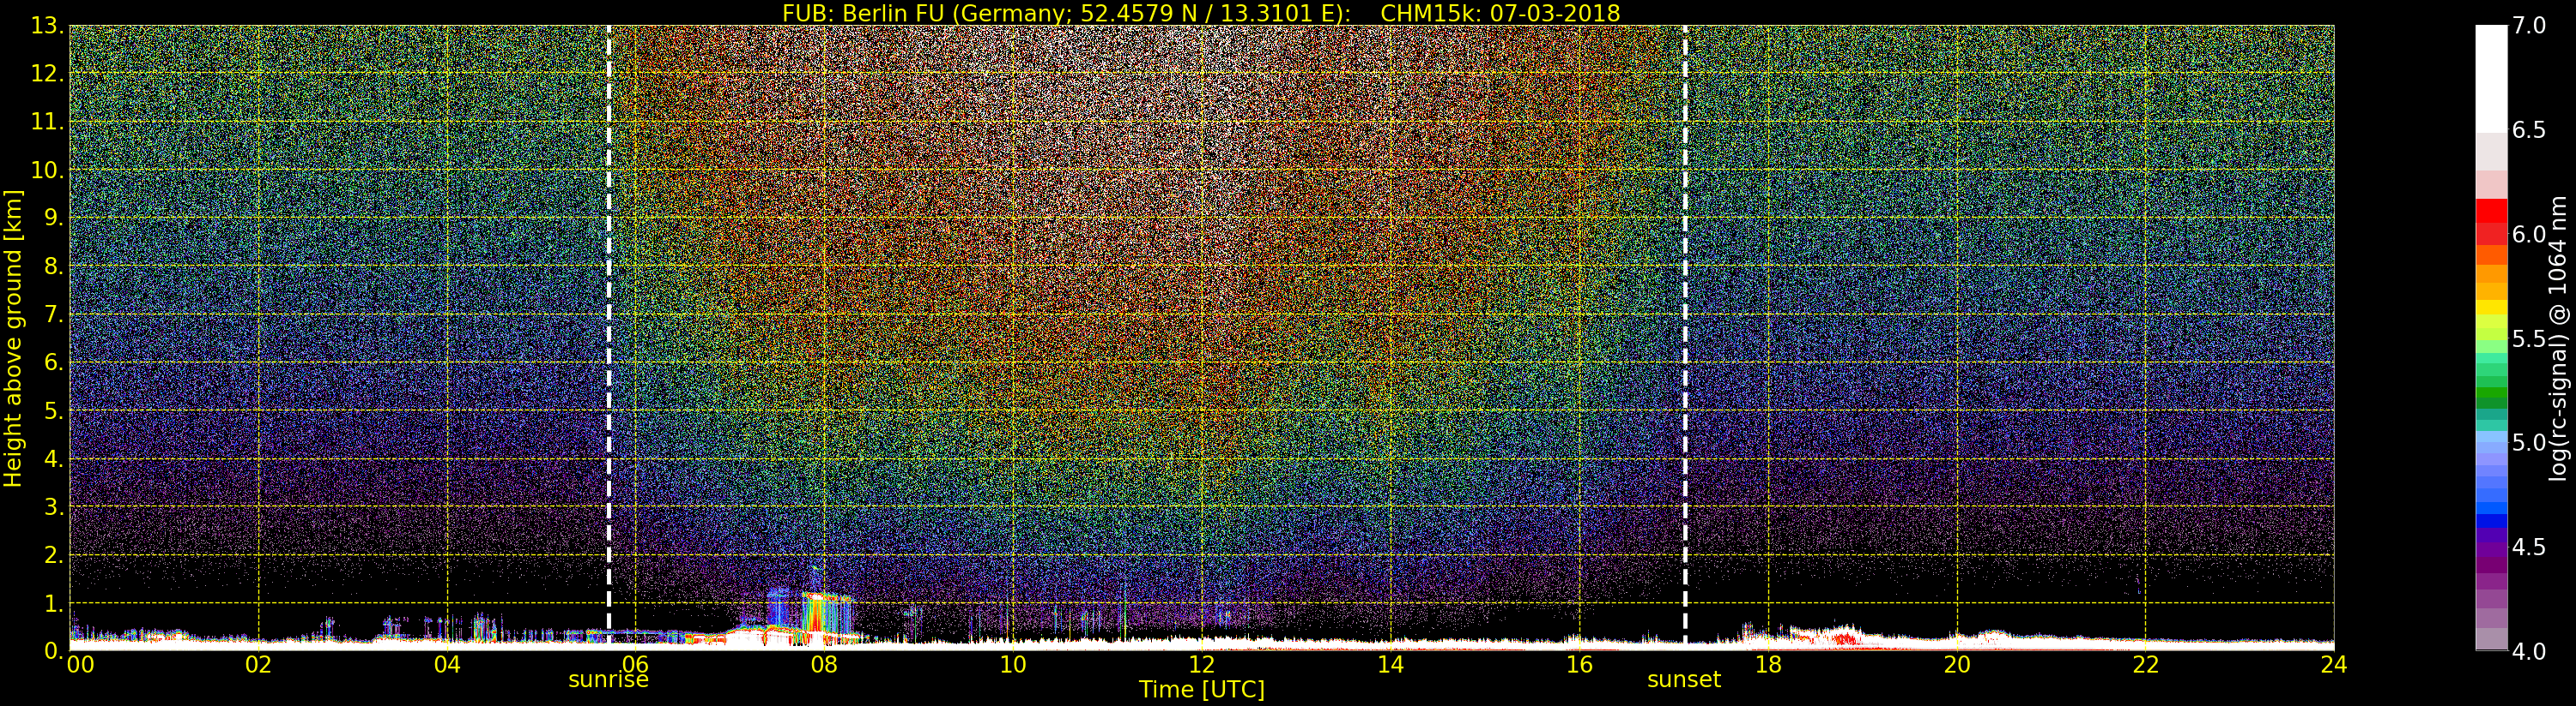Click the '1.' height axis tick label
Viewport: 2576px width, 706px height.
pos(54,603)
